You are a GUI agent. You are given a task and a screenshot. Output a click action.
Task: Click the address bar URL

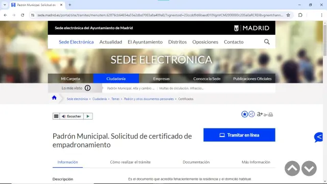160,15
